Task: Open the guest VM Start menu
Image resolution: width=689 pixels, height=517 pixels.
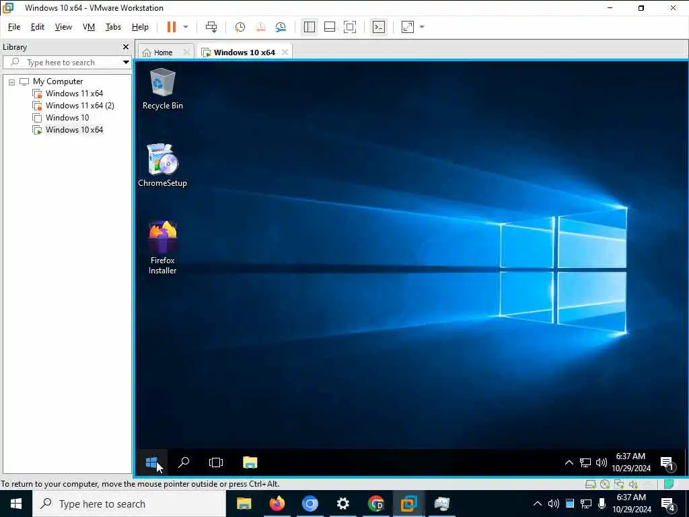Action: (x=151, y=462)
